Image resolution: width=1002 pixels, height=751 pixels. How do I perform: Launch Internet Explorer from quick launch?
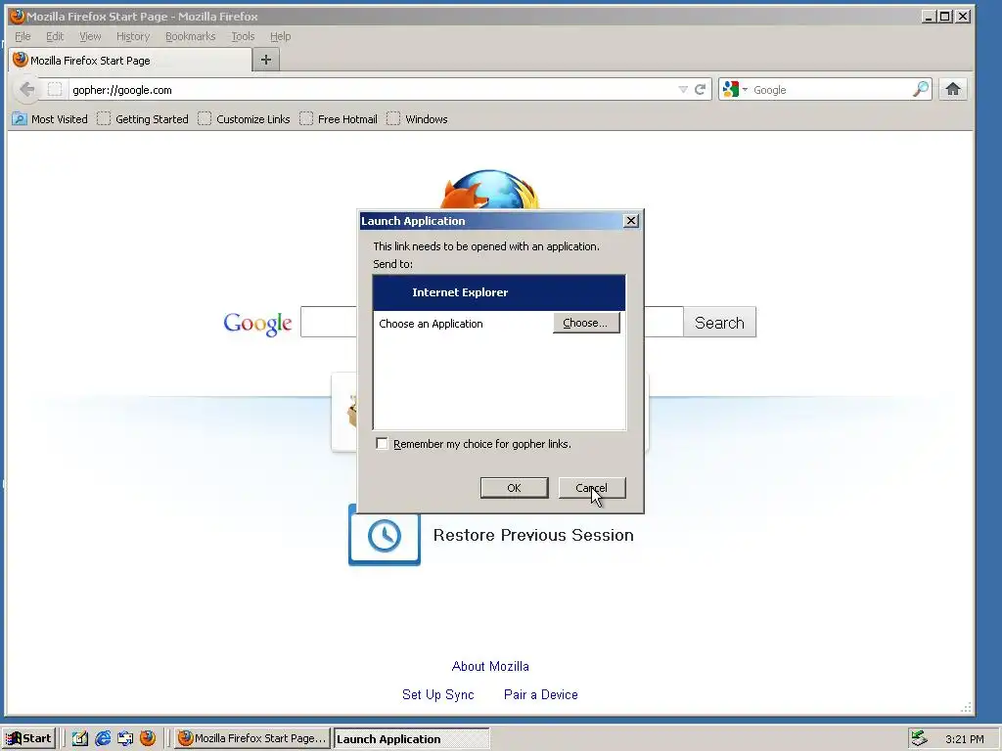click(x=102, y=738)
